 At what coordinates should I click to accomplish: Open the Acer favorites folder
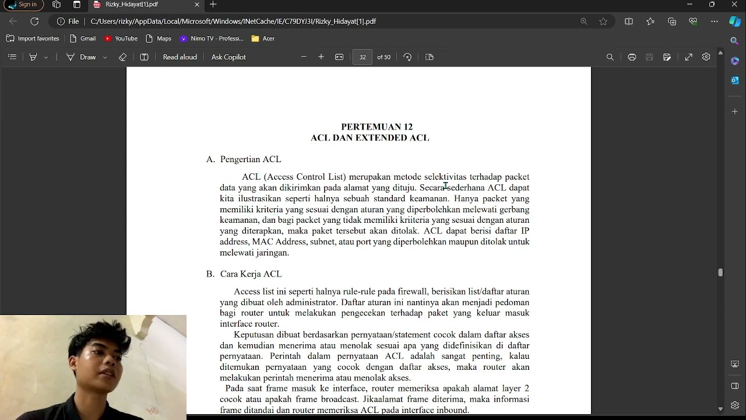pos(263,38)
